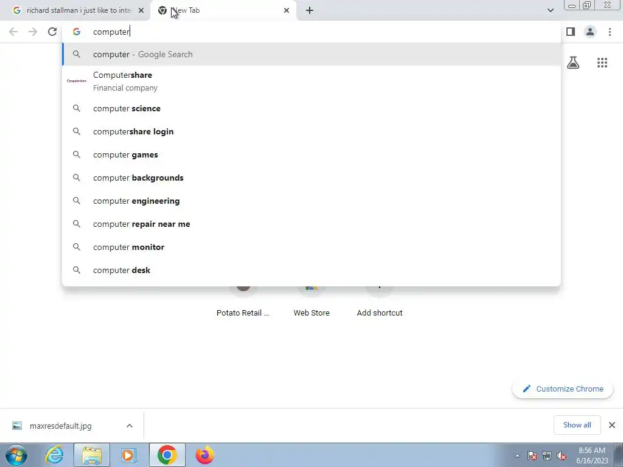Select the New Tab tab
The height and width of the screenshot is (467, 623).
click(x=224, y=11)
